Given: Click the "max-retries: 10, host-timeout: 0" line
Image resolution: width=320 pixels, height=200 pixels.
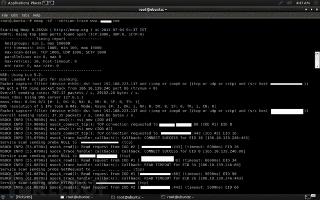Looking at the screenshot, I should point(41,61).
